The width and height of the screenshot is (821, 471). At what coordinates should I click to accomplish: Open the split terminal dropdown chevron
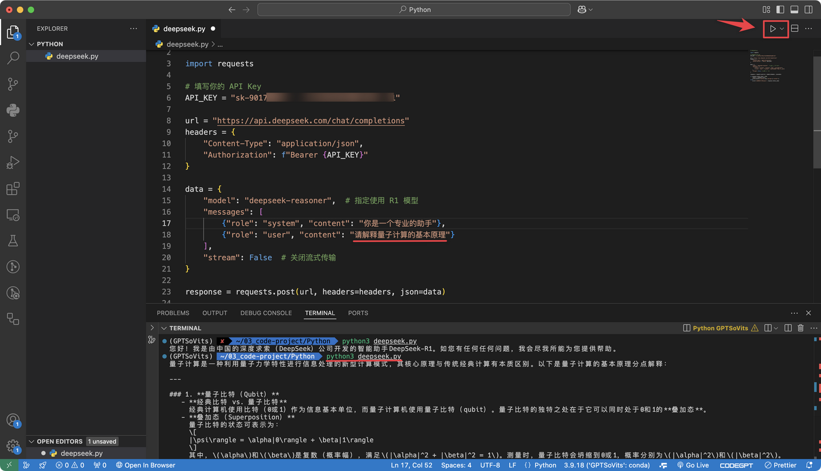pos(777,328)
